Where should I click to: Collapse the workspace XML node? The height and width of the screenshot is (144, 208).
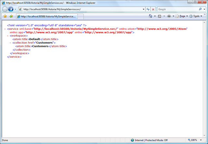tap(8, 36)
